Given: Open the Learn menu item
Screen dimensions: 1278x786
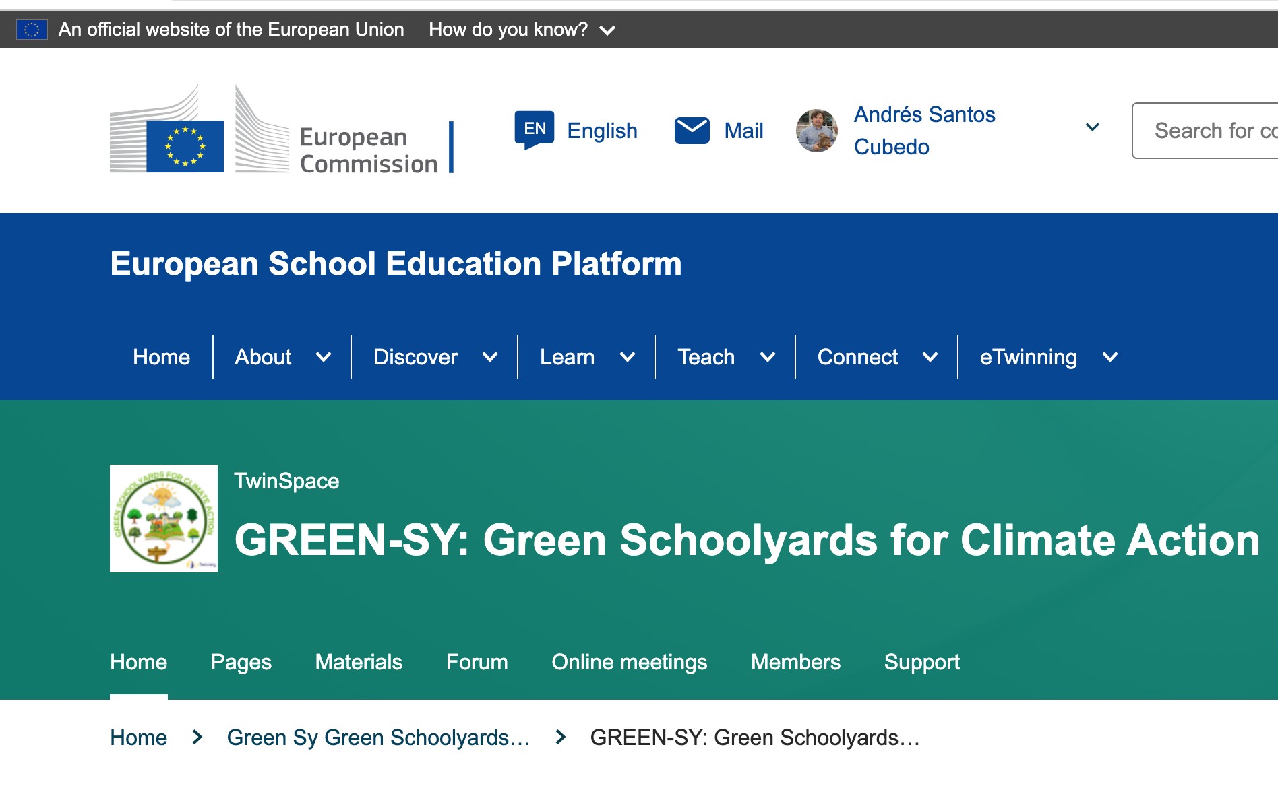Looking at the screenshot, I should pyautogui.click(x=568, y=357).
